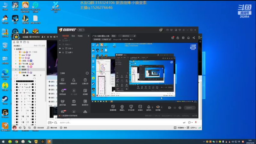This screenshot has height=144, width=256.
Task: Click the share icon in the companion header
Action: coord(194,38)
